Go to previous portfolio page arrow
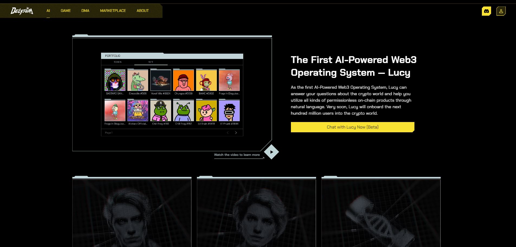The image size is (516, 247). (228, 133)
